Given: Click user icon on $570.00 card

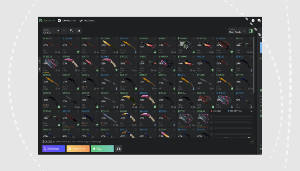Looking at the screenshot, I should coord(251,70).
